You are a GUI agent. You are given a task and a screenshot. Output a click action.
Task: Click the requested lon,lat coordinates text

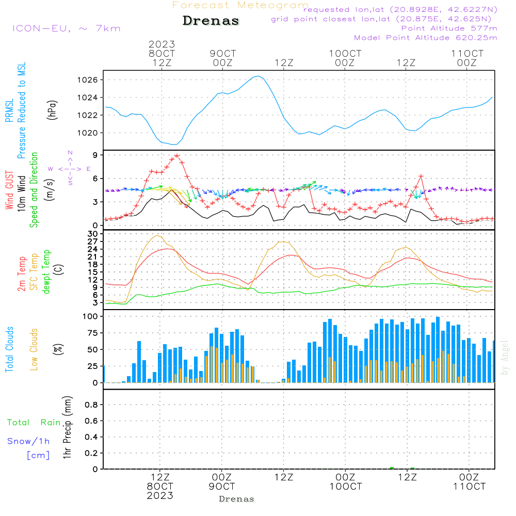(400, 10)
